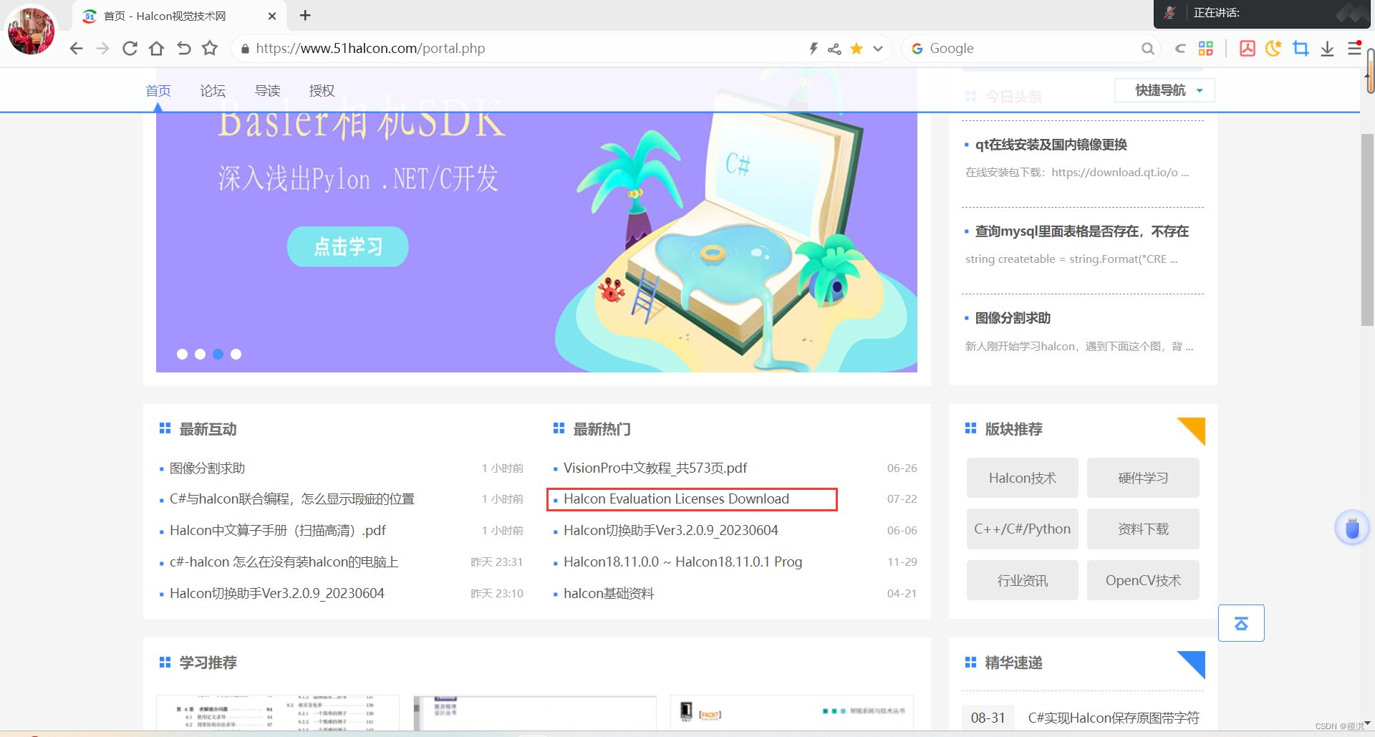This screenshot has width=1375, height=737.
Task: Go forward using the browser forward arrow
Action: pos(102,49)
